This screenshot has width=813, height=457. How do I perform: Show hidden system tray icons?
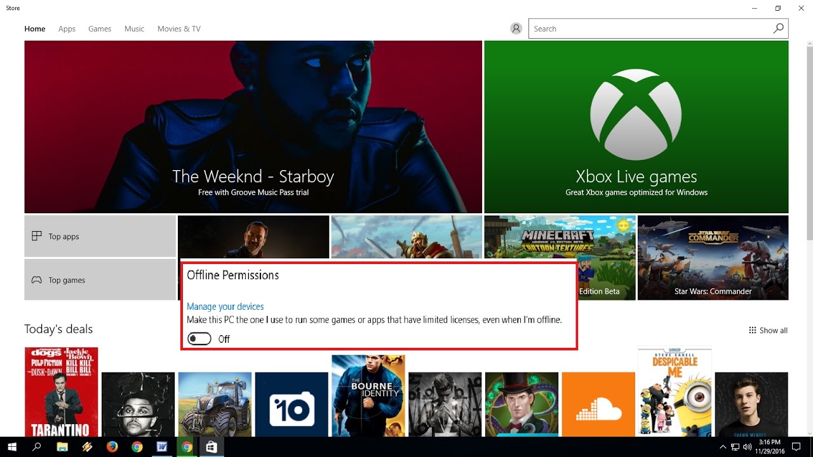pos(722,447)
